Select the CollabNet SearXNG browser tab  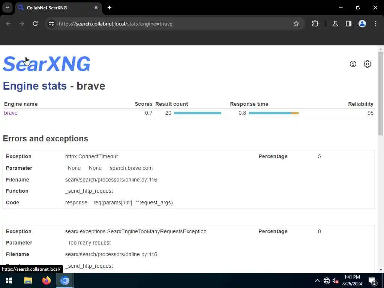(58, 7)
